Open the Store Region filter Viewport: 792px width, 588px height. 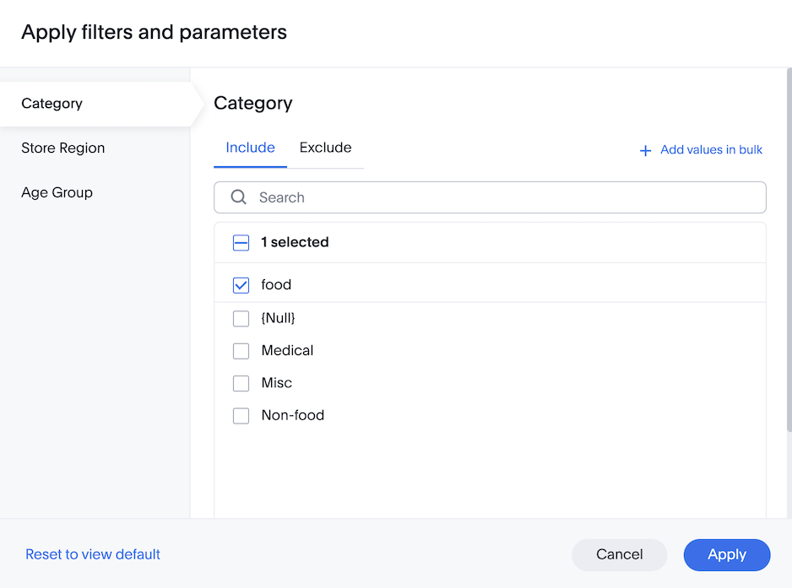click(x=62, y=148)
